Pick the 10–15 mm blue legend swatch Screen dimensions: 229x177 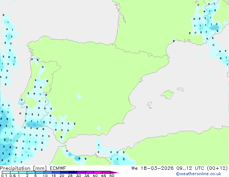[x=48, y=172]
